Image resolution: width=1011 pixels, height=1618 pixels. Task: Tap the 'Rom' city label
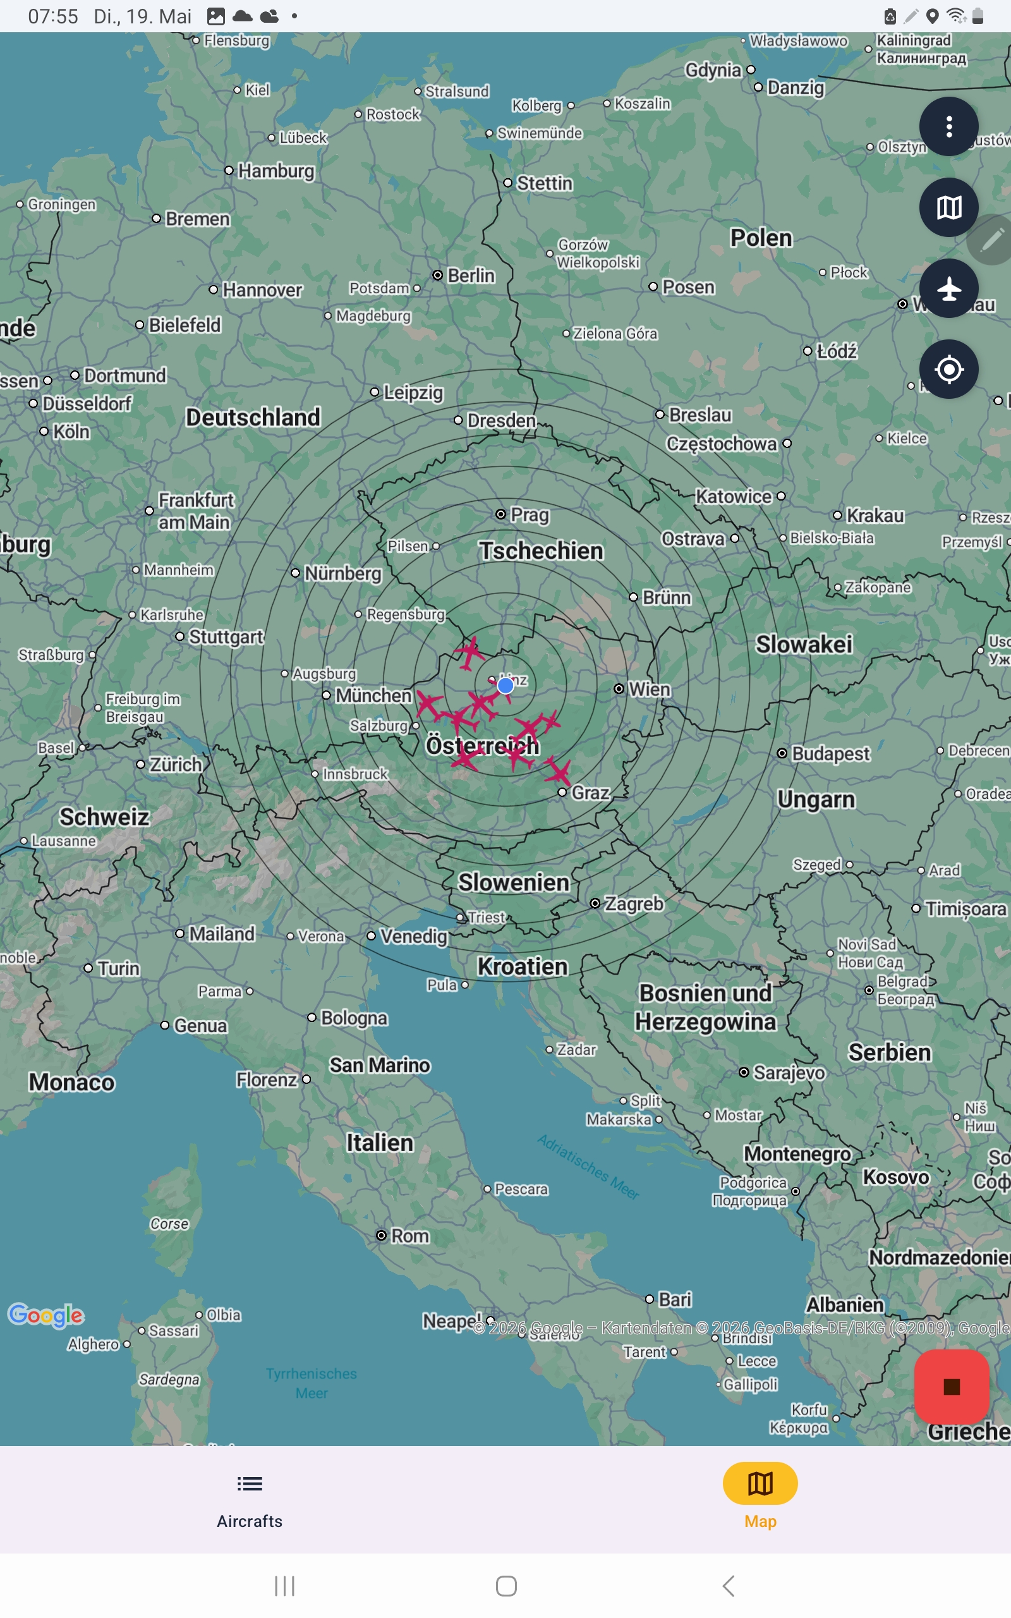pos(410,1236)
